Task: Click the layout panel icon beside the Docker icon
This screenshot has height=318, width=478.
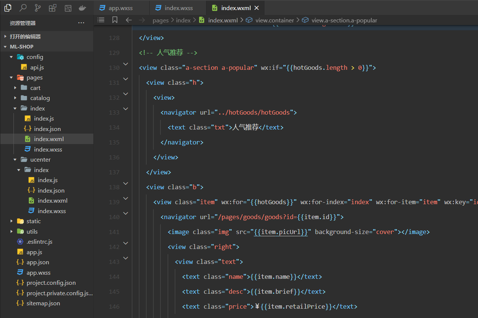Action: (x=68, y=7)
